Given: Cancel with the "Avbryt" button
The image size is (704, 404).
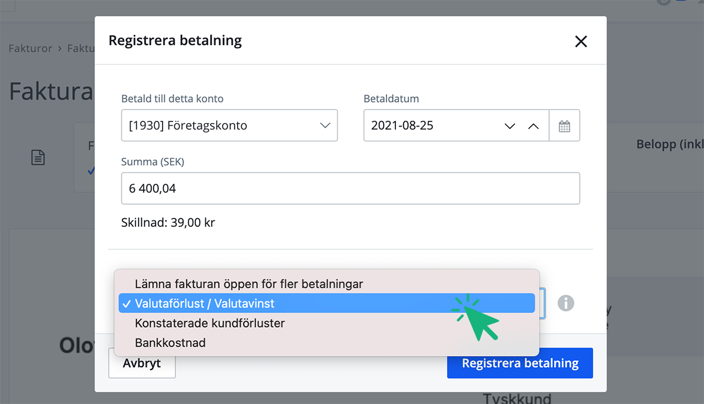Looking at the screenshot, I should click(141, 363).
